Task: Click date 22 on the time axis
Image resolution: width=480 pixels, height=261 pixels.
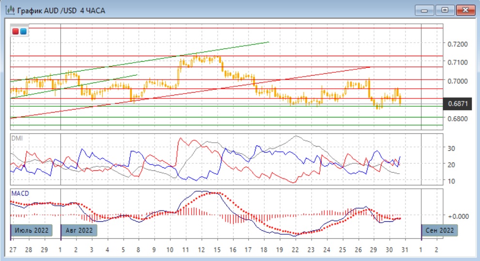Action: coord(295,249)
